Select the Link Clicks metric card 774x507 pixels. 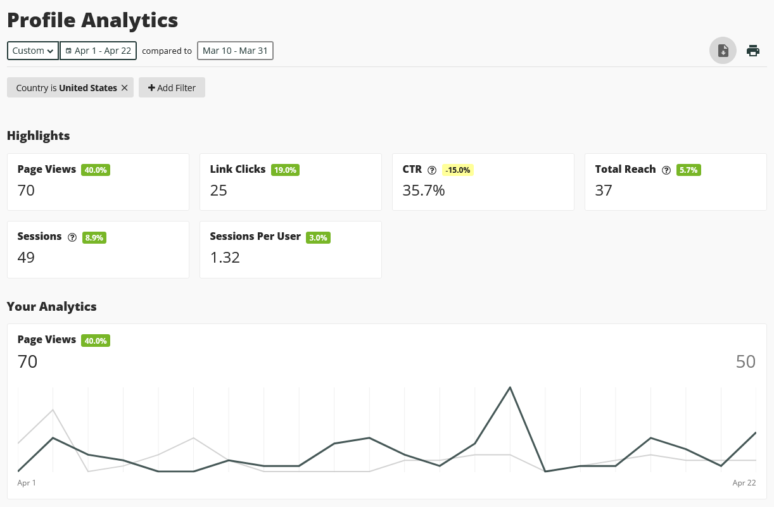tap(290, 182)
